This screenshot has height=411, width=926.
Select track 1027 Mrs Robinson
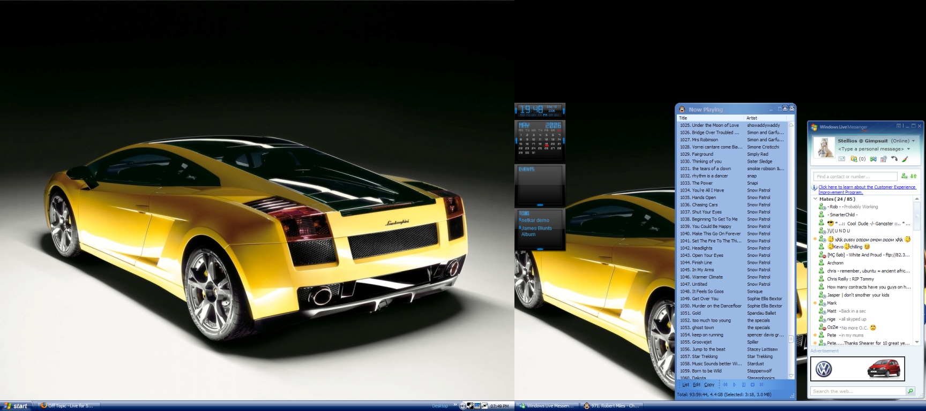click(x=732, y=140)
